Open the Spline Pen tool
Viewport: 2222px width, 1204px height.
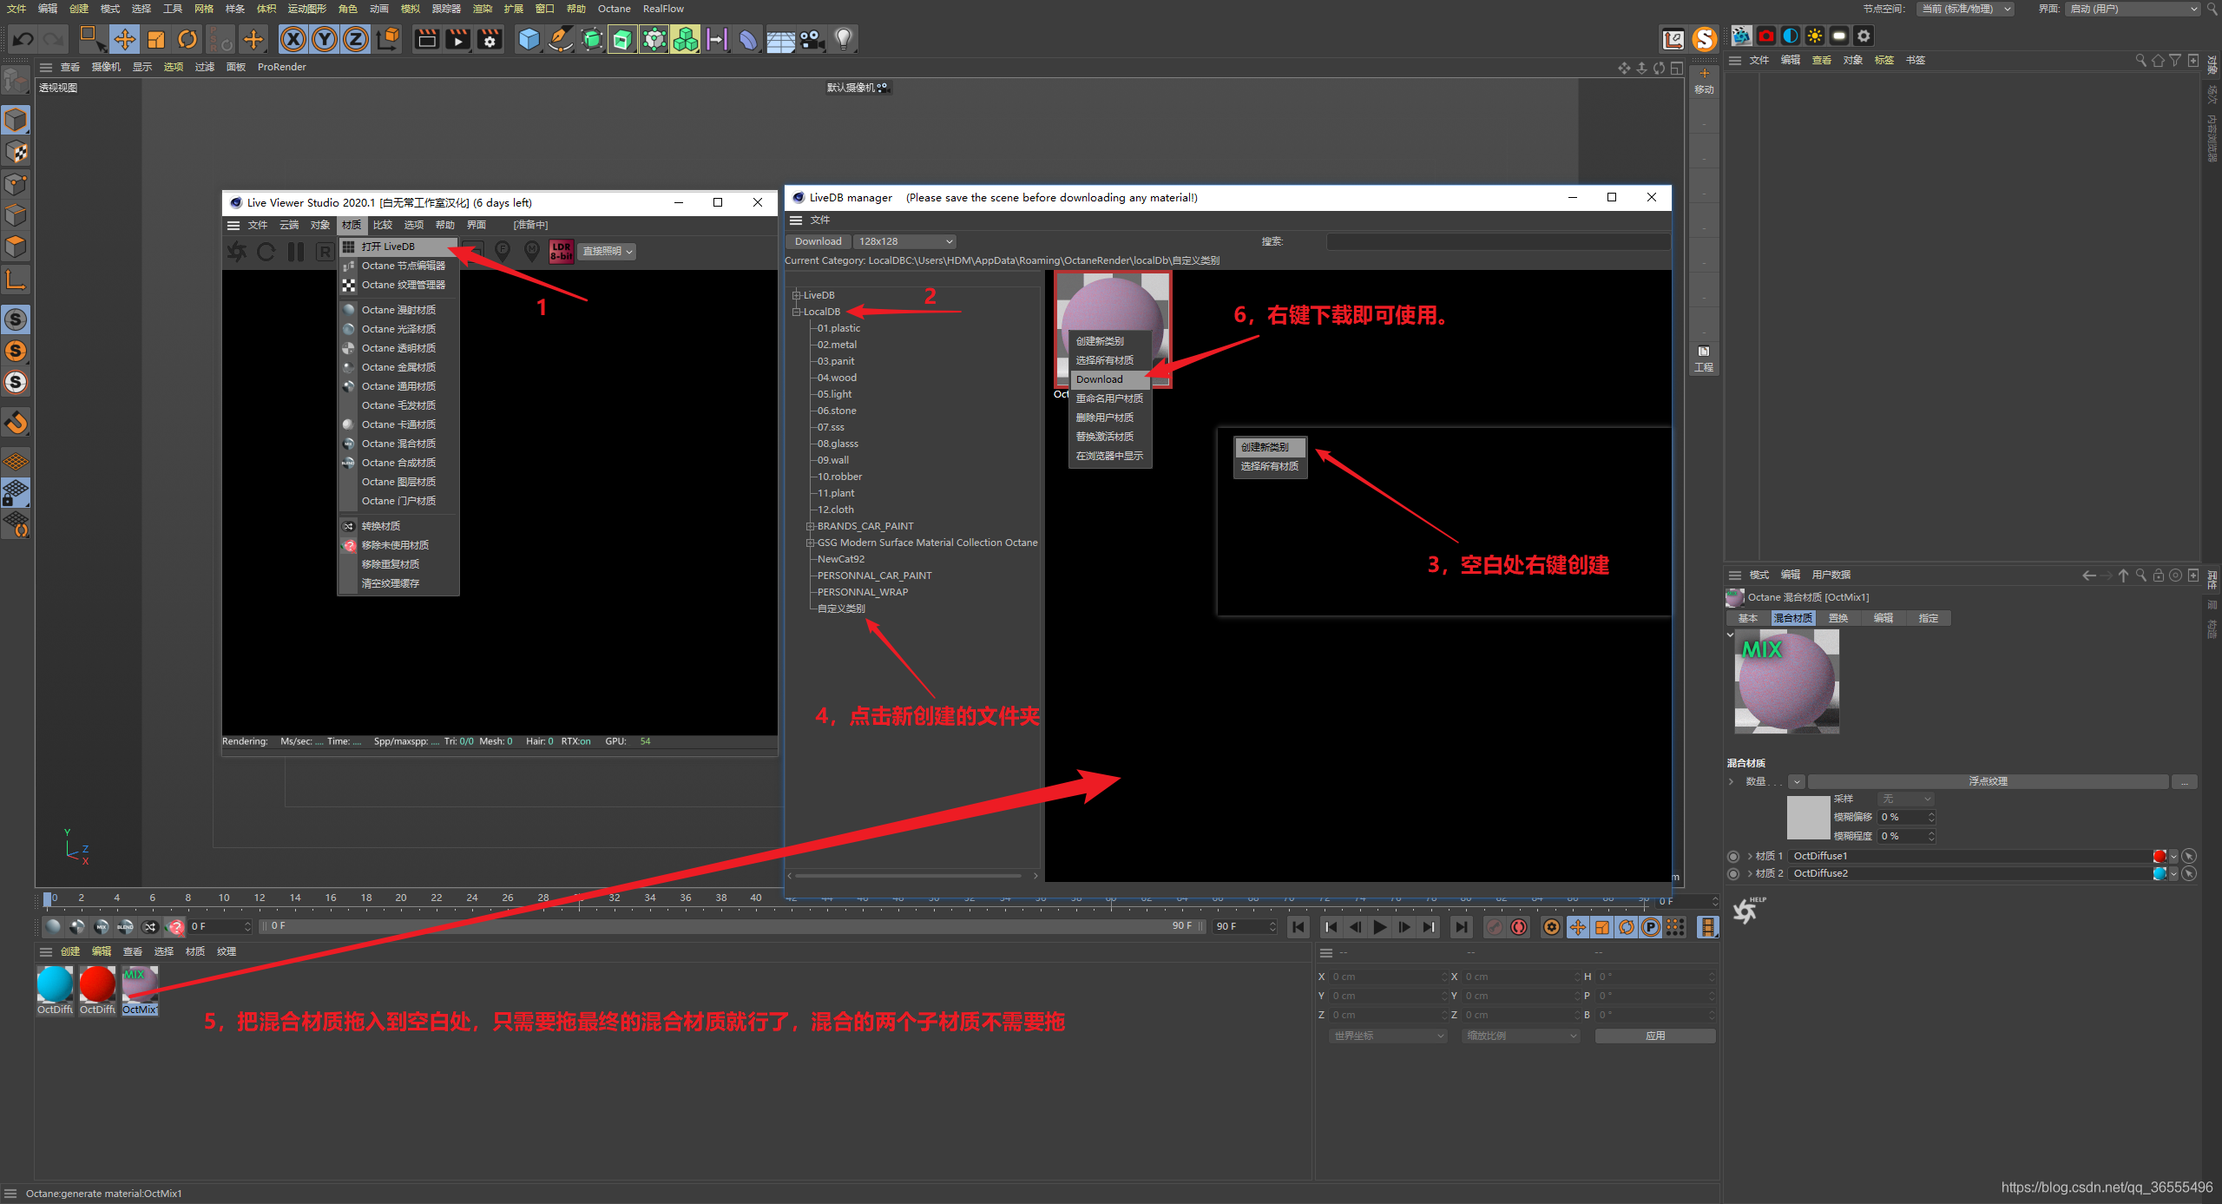tap(561, 39)
